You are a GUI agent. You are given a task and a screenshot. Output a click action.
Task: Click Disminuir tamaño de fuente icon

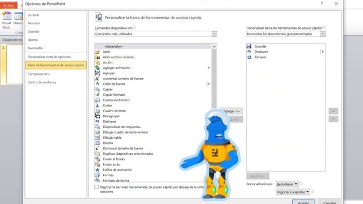97,148
